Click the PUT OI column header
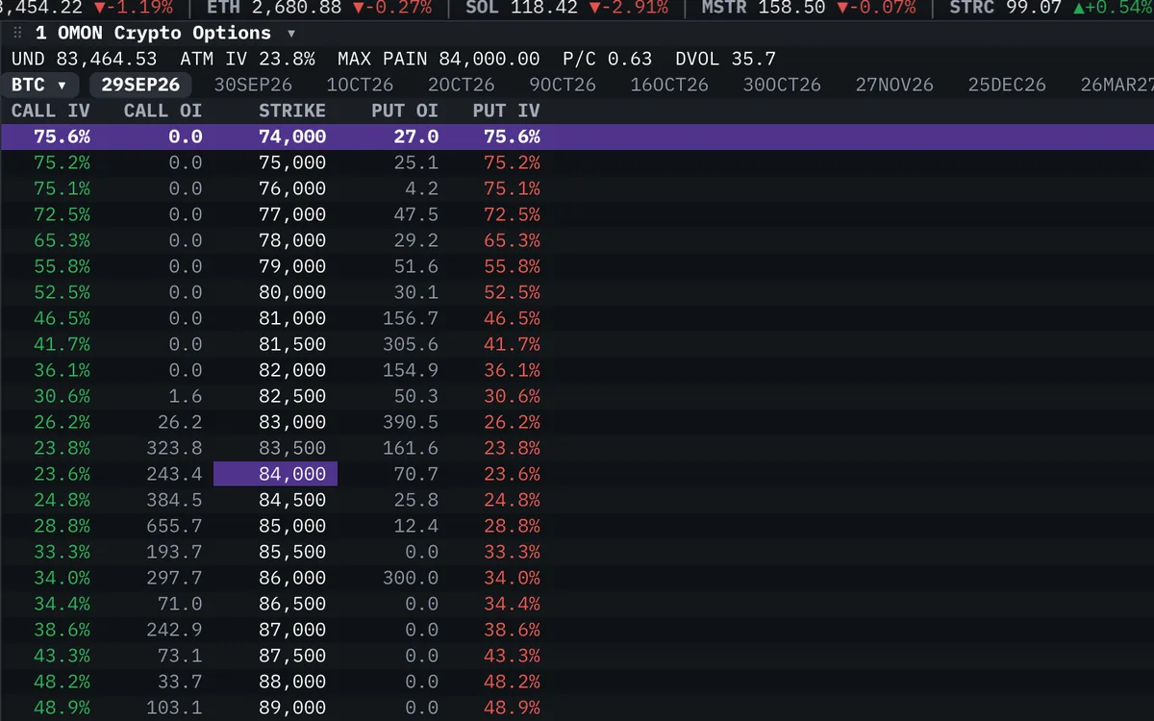The width and height of the screenshot is (1154, 721). [x=405, y=111]
